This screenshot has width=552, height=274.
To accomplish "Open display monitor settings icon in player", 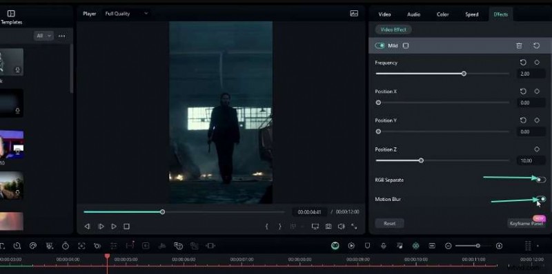I will 315,226.
